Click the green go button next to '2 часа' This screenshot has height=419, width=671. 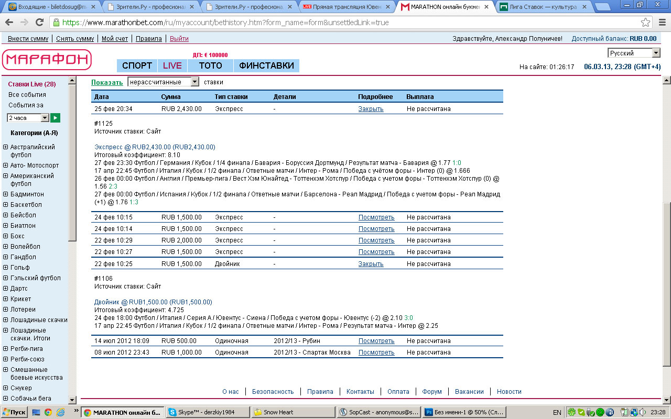(x=55, y=118)
